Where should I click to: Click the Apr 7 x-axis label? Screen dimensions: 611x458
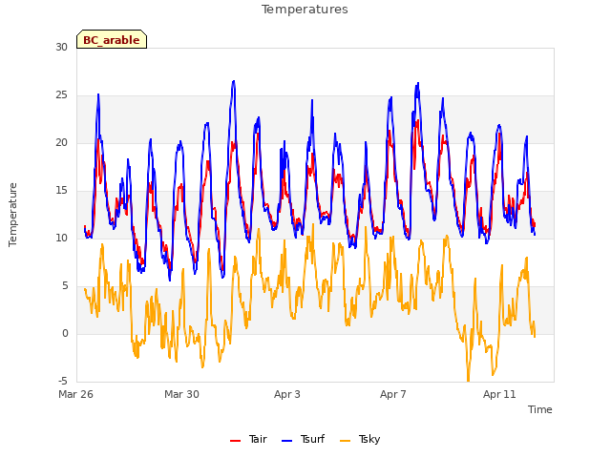point(393,394)
